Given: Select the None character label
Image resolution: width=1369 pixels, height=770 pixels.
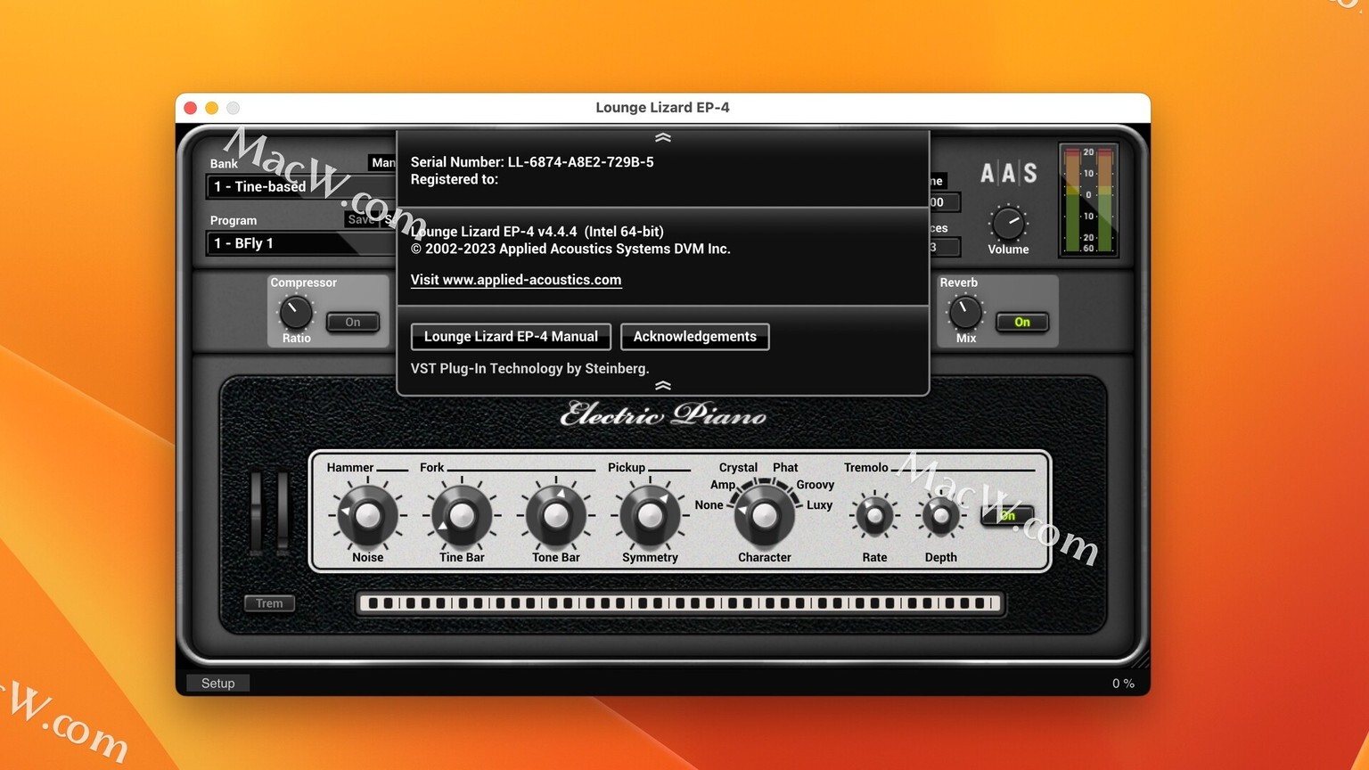Looking at the screenshot, I should [x=709, y=504].
